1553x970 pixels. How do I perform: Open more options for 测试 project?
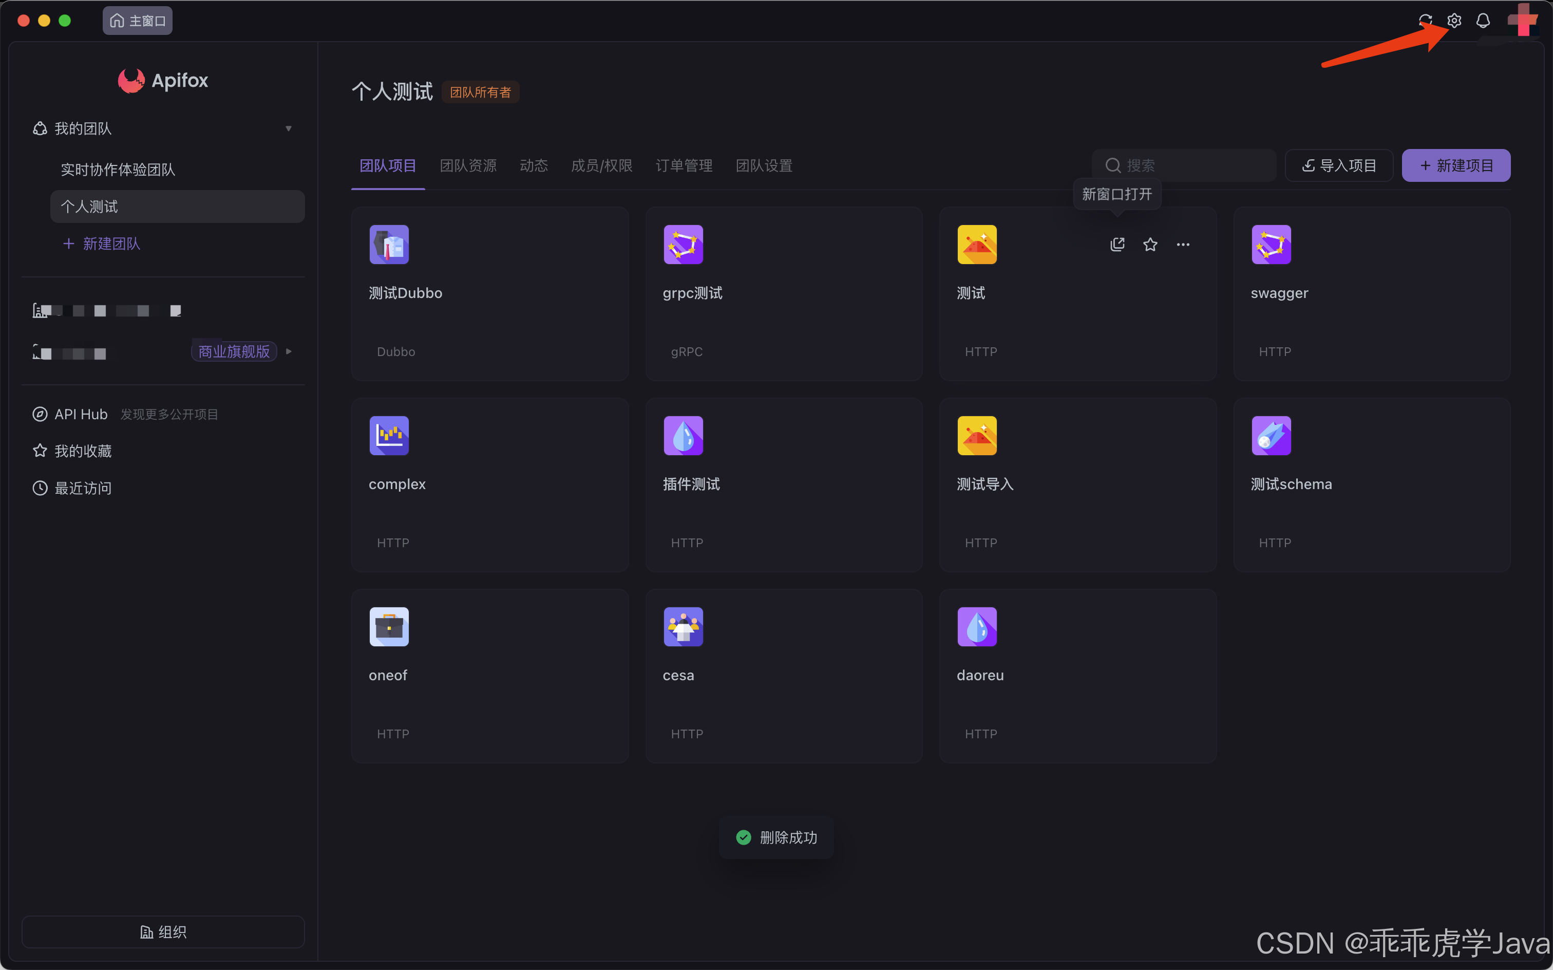(x=1182, y=245)
